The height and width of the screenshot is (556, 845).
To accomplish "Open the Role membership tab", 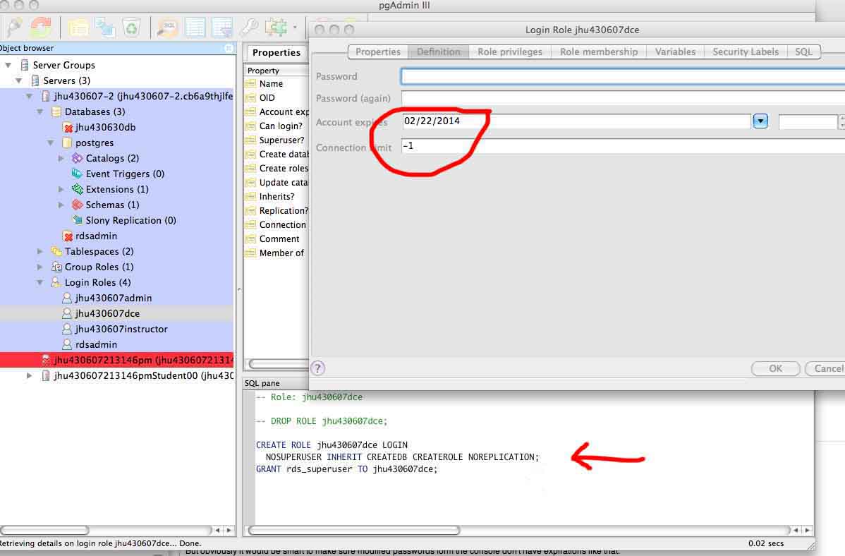I will [598, 52].
